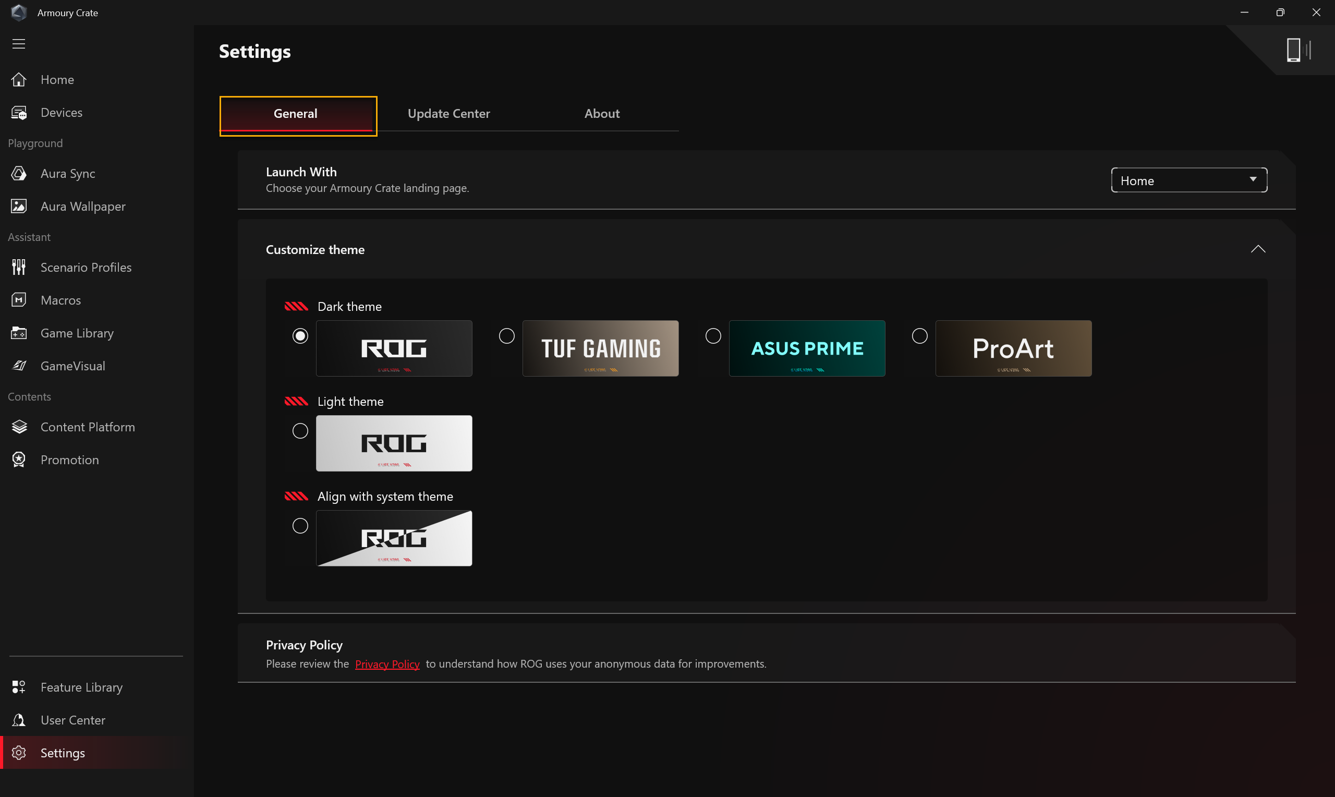
Task: Click the Promotion badge icon
Action: (19, 460)
